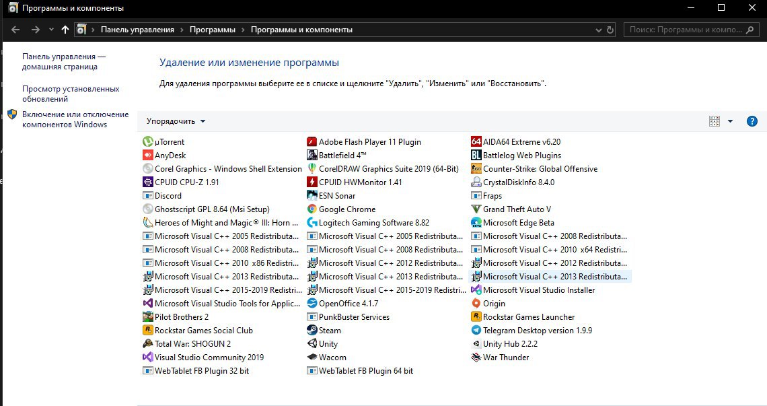This screenshot has width=767, height=406.
Task: Refresh the programs list
Action: (610, 30)
